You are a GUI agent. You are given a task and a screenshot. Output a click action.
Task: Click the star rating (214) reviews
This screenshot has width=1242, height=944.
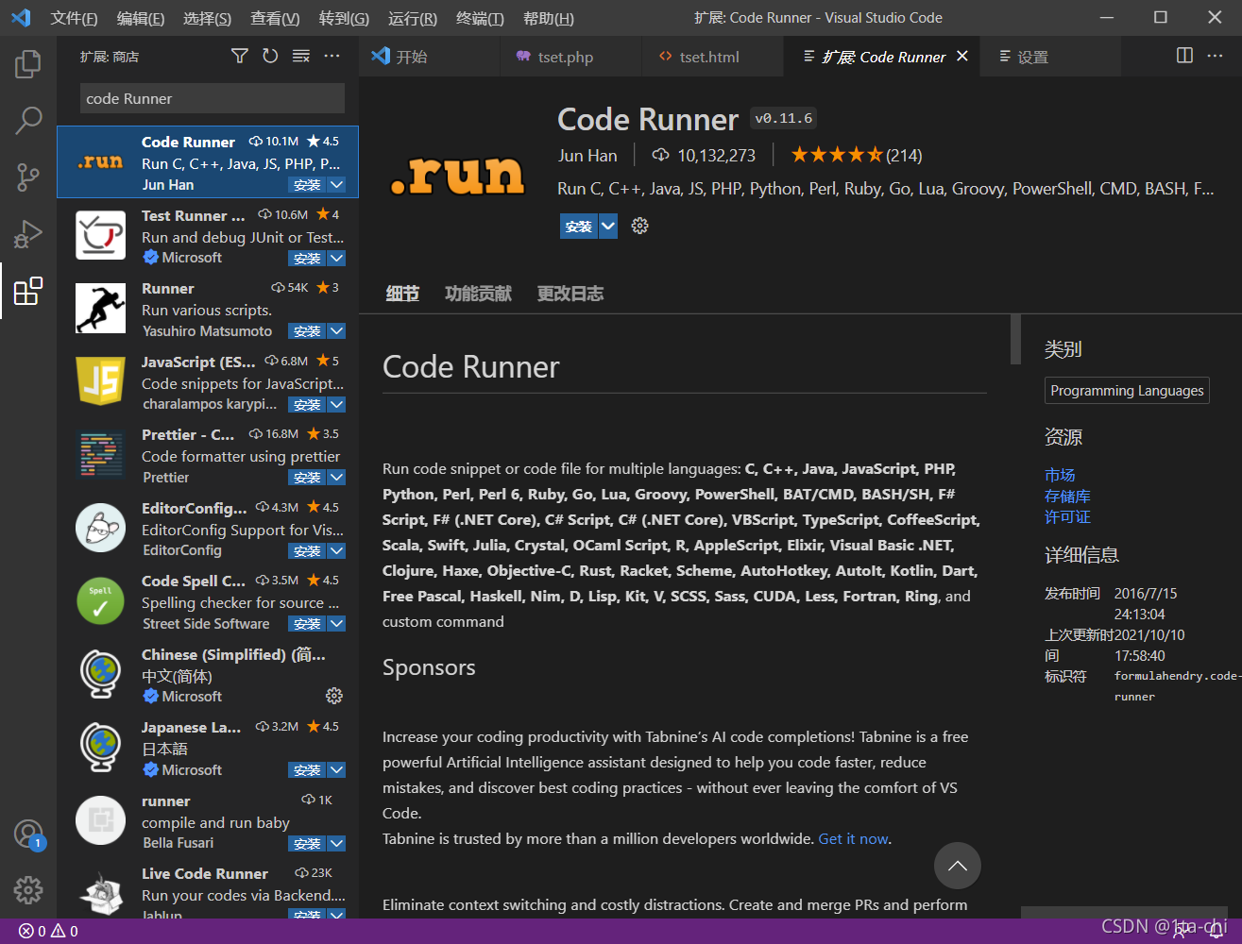click(x=856, y=155)
